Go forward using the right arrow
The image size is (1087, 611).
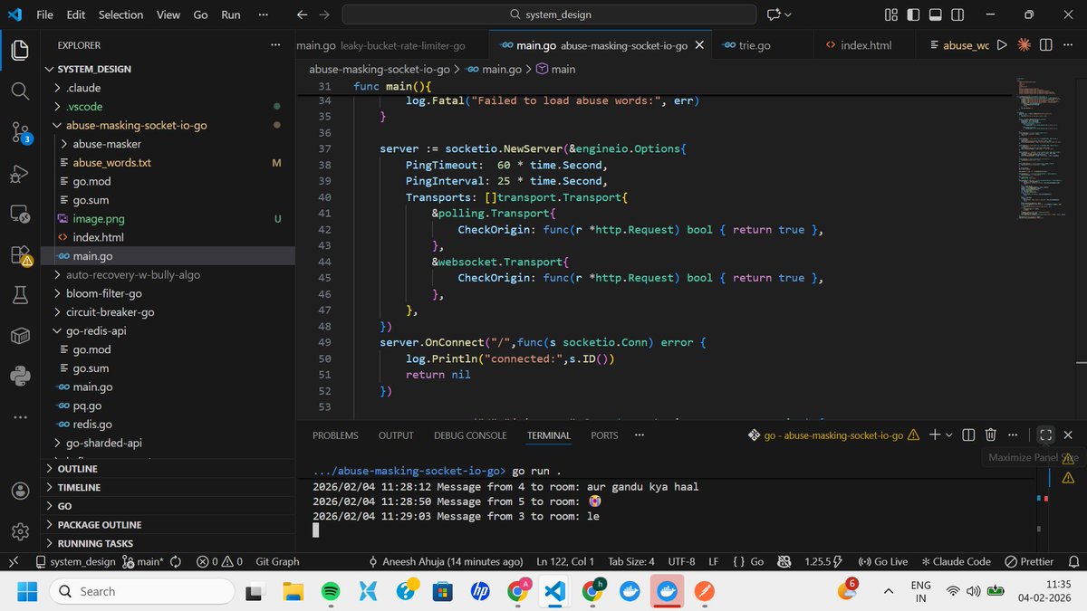pos(325,14)
